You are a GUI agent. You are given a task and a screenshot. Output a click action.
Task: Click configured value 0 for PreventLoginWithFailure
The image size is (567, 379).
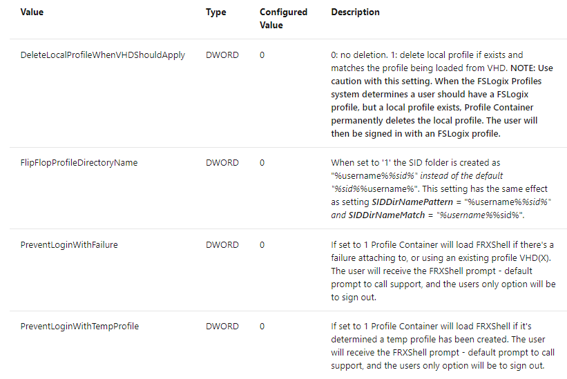coord(262,245)
